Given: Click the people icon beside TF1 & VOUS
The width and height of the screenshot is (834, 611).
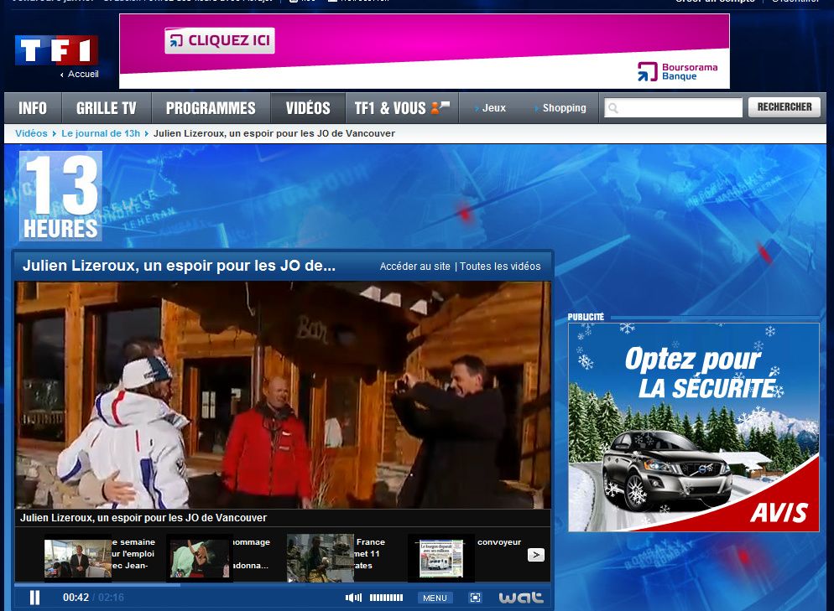Looking at the screenshot, I should click(440, 106).
